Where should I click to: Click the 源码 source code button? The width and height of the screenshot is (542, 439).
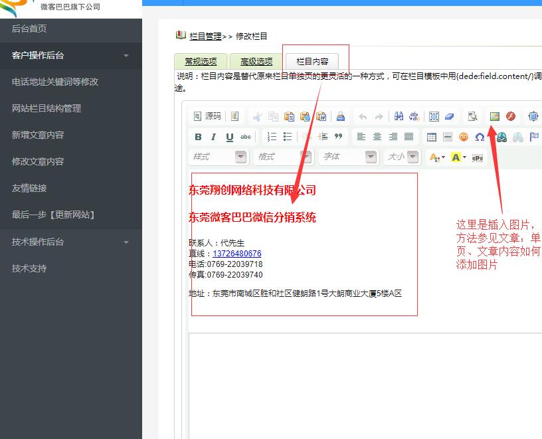pos(207,116)
